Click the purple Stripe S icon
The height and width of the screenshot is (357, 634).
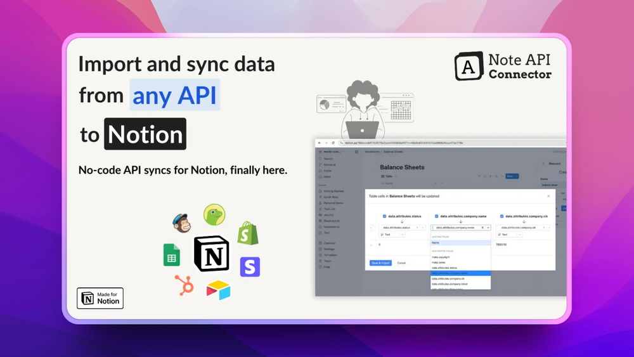tap(250, 267)
